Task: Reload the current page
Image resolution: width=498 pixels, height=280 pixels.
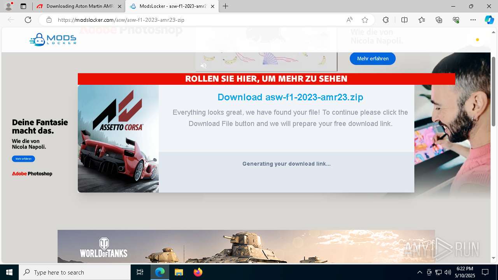Action: (x=28, y=20)
